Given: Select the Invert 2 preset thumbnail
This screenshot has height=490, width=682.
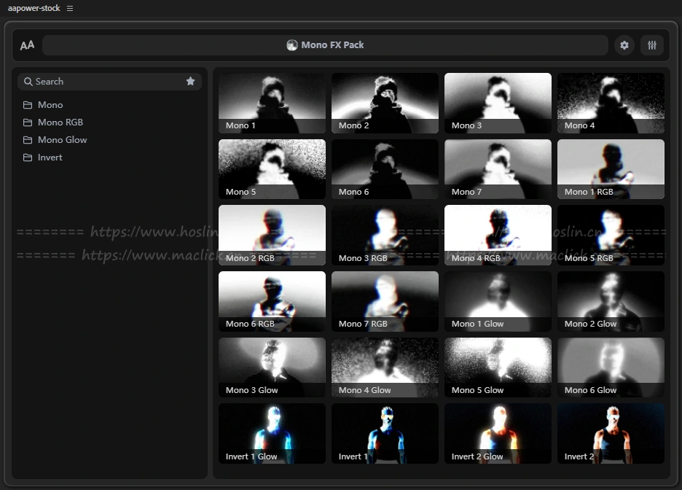Looking at the screenshot, I should coord(611,433).
